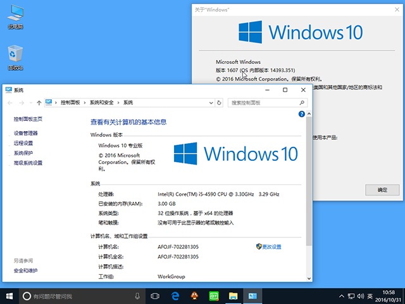This screenshot has height=304, width=405.
Task: Open File Explorer from the taskbar
Action: (233, 296)
